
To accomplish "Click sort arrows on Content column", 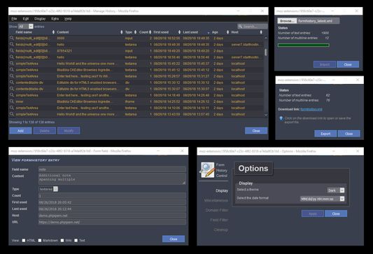I will pyautogui.click(x=122, y=32).
